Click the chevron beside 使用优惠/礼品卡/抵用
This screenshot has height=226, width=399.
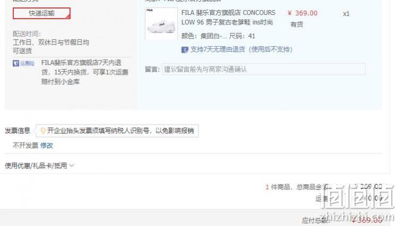click(x=72, y=166)
